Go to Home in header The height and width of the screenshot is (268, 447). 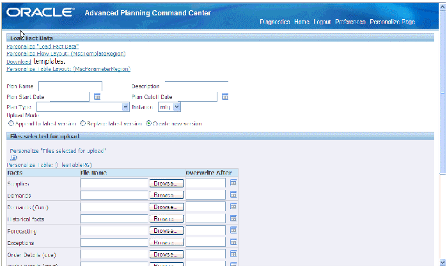pos(302,22)
